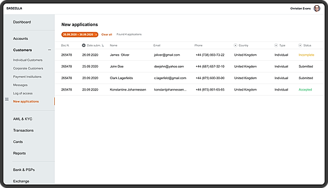Go to Dashboard in the sidebar
This screenshot has width=328, height=188.
click(22, 22)
